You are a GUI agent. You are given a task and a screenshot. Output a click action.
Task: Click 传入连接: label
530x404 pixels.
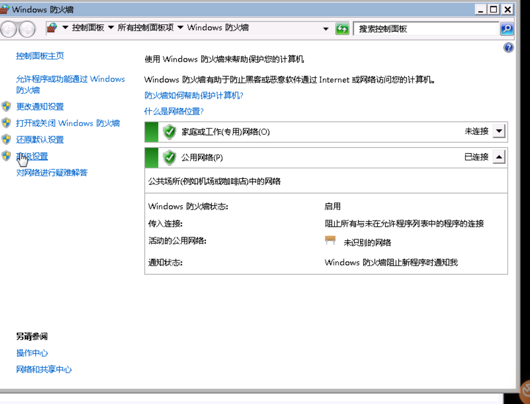pos(165,223)
